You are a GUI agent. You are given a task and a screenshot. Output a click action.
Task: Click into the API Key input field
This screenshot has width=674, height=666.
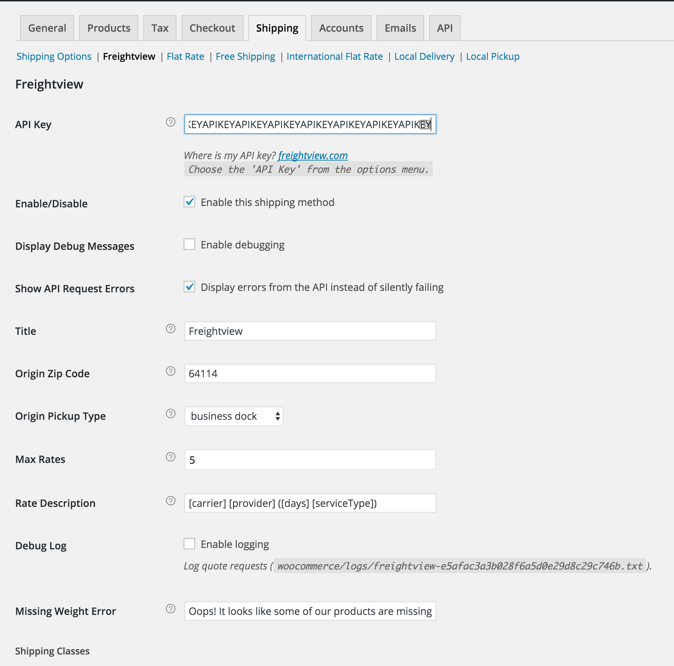310,125
